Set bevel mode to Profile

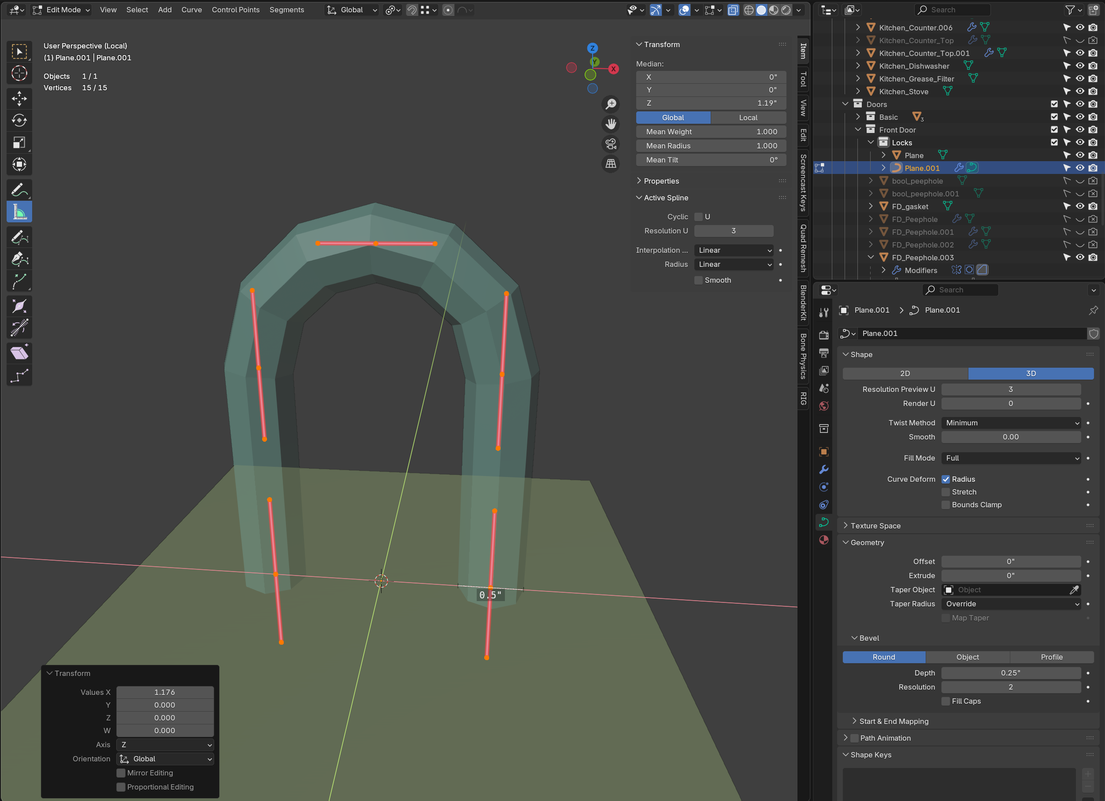click(1051, 657)
